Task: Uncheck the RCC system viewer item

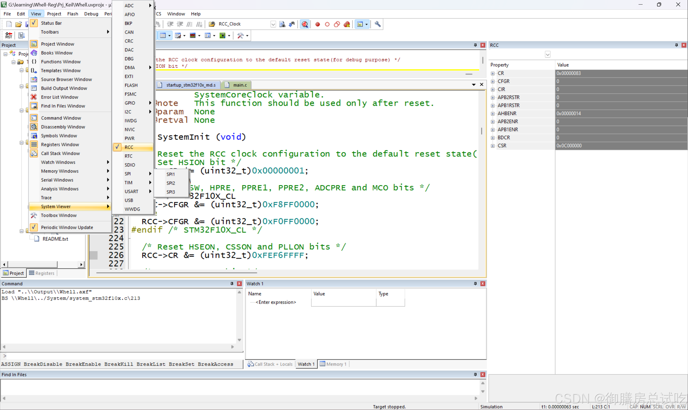Action: click(133, 147)
